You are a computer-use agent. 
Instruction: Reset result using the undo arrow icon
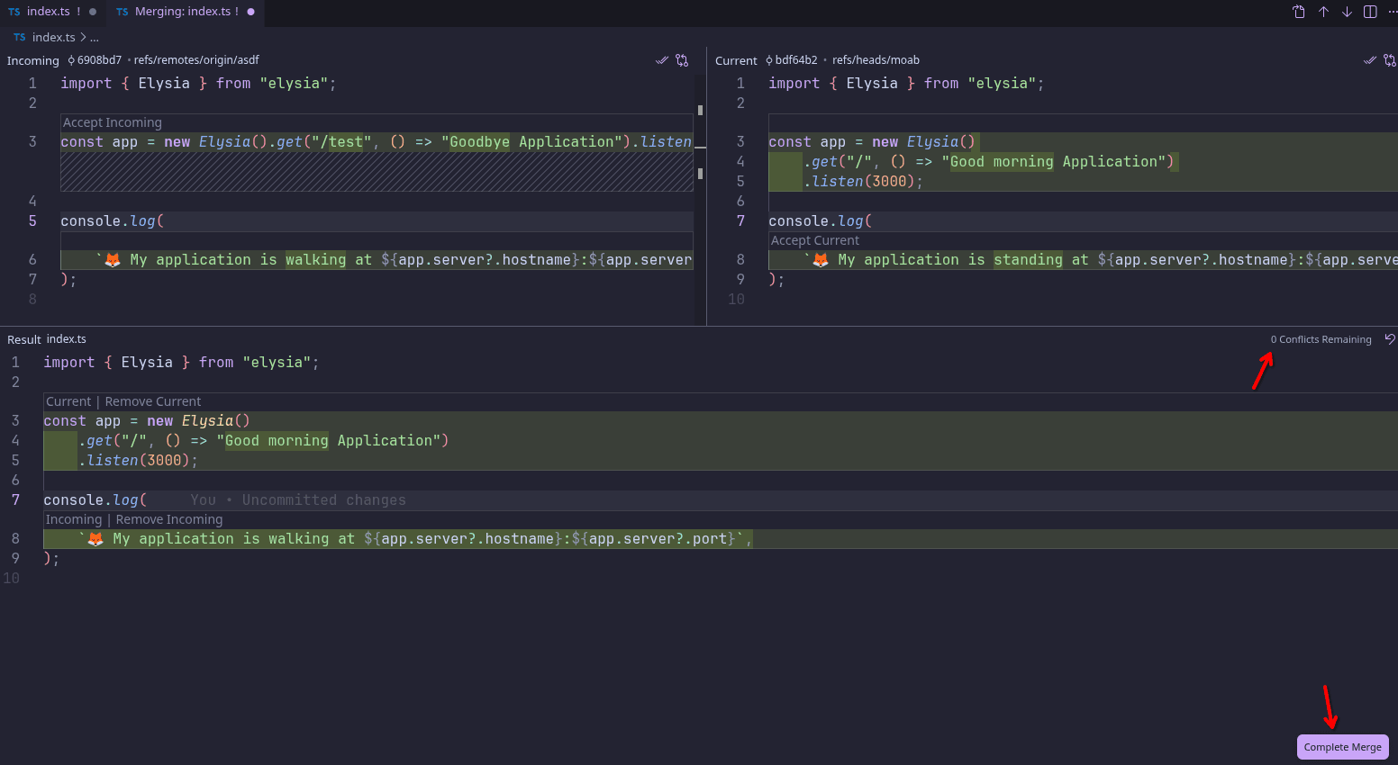coord(1390,339)
